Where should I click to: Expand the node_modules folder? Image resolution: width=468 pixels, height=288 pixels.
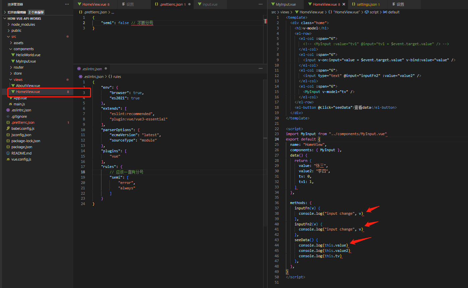tap(9, 24)
